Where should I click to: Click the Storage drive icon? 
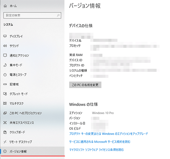click(5, 84)
